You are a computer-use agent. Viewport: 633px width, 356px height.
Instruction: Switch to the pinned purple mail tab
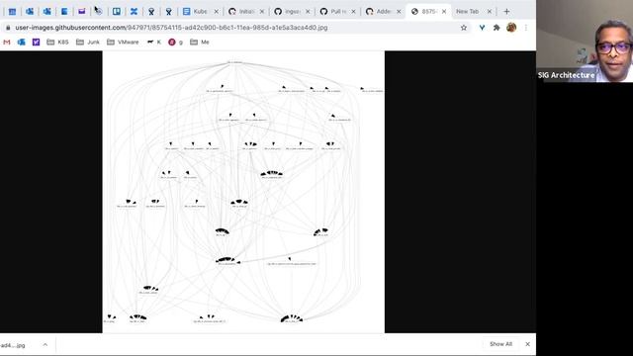coord(81,12)
